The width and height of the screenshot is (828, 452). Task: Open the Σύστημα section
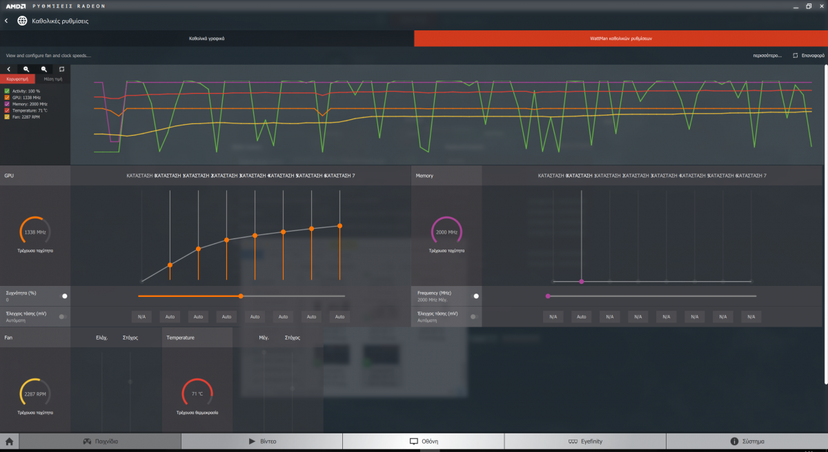pos(747,441)
